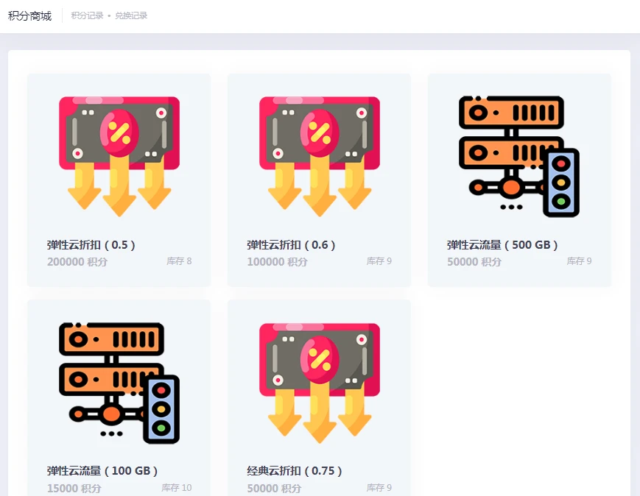Click 库存 9 on the 500 GB card
This screenshot has width=640, height=496.
coord(579,261)
